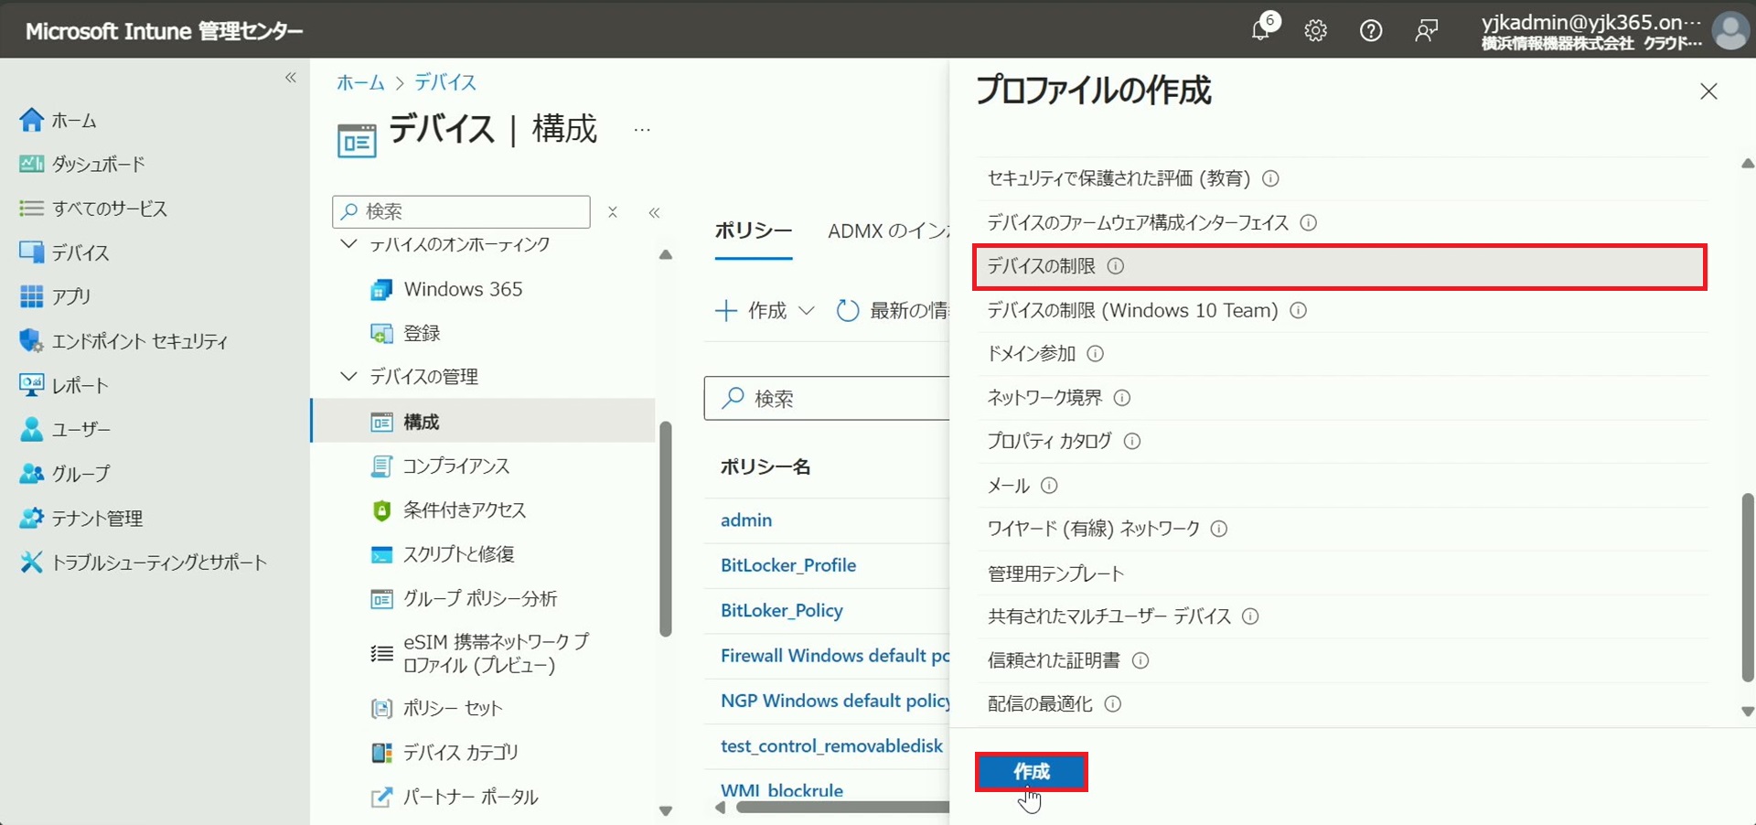Click the blue 作成 button

coord(1031,772)
